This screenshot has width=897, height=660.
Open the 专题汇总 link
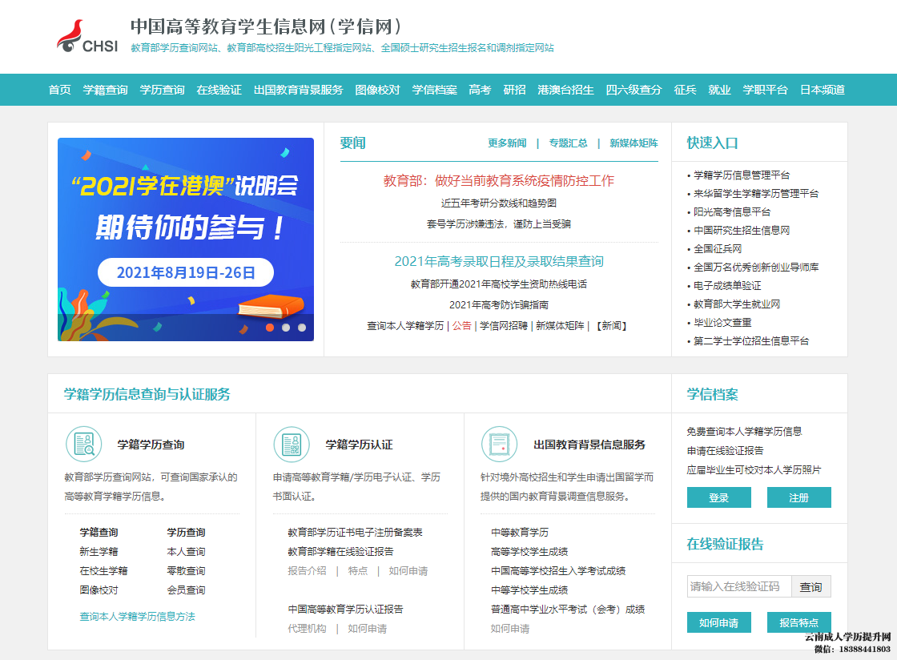point(569,143)
